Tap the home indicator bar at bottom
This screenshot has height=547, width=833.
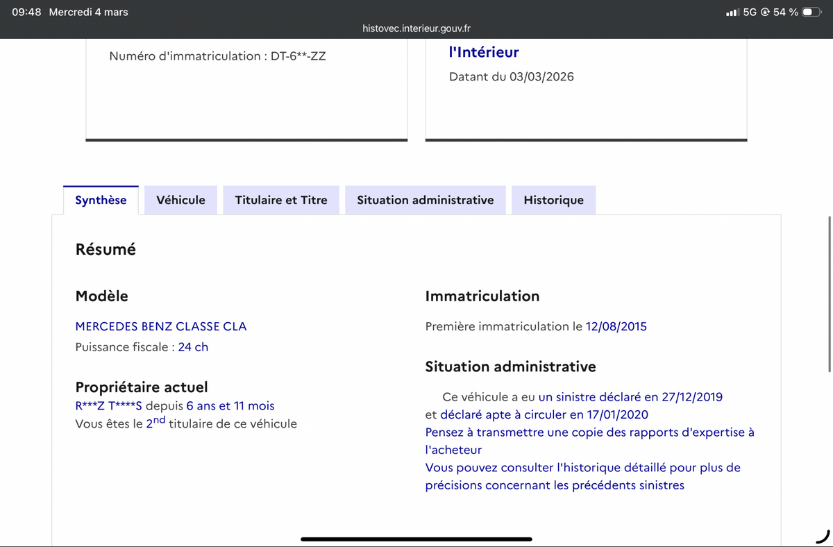[x=416, y=539]
